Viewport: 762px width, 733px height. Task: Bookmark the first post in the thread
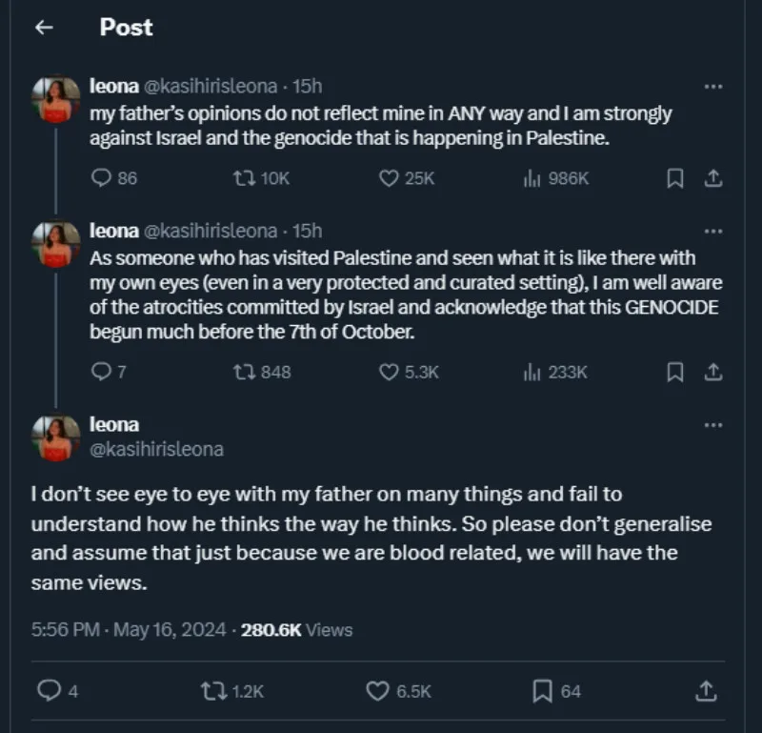tap(674, 177)
